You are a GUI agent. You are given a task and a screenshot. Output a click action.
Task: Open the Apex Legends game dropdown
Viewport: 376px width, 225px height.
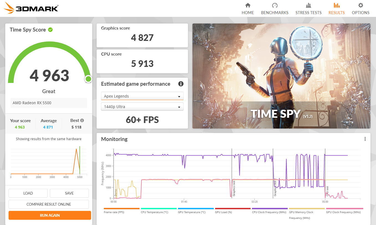142,96
